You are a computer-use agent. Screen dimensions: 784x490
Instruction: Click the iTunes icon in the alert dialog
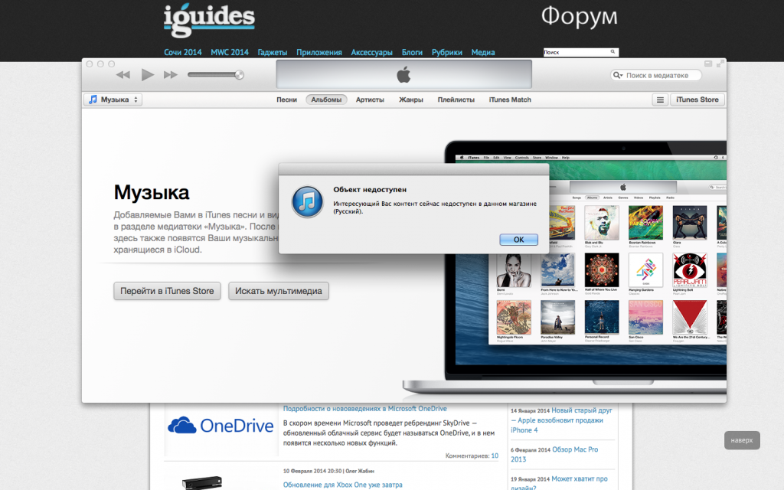click(x=307, y=202)
